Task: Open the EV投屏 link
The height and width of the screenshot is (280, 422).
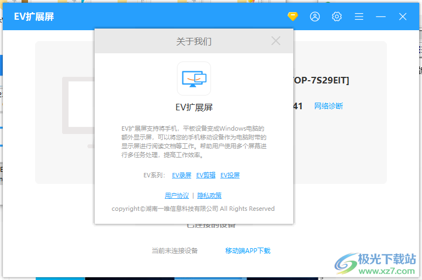Action: point(230,175)
